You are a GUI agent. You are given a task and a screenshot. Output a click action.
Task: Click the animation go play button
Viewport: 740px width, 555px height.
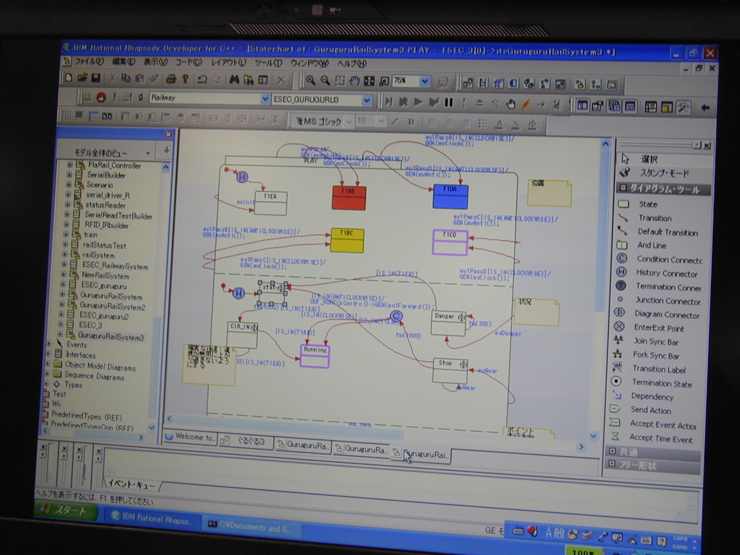pos(419,102)
